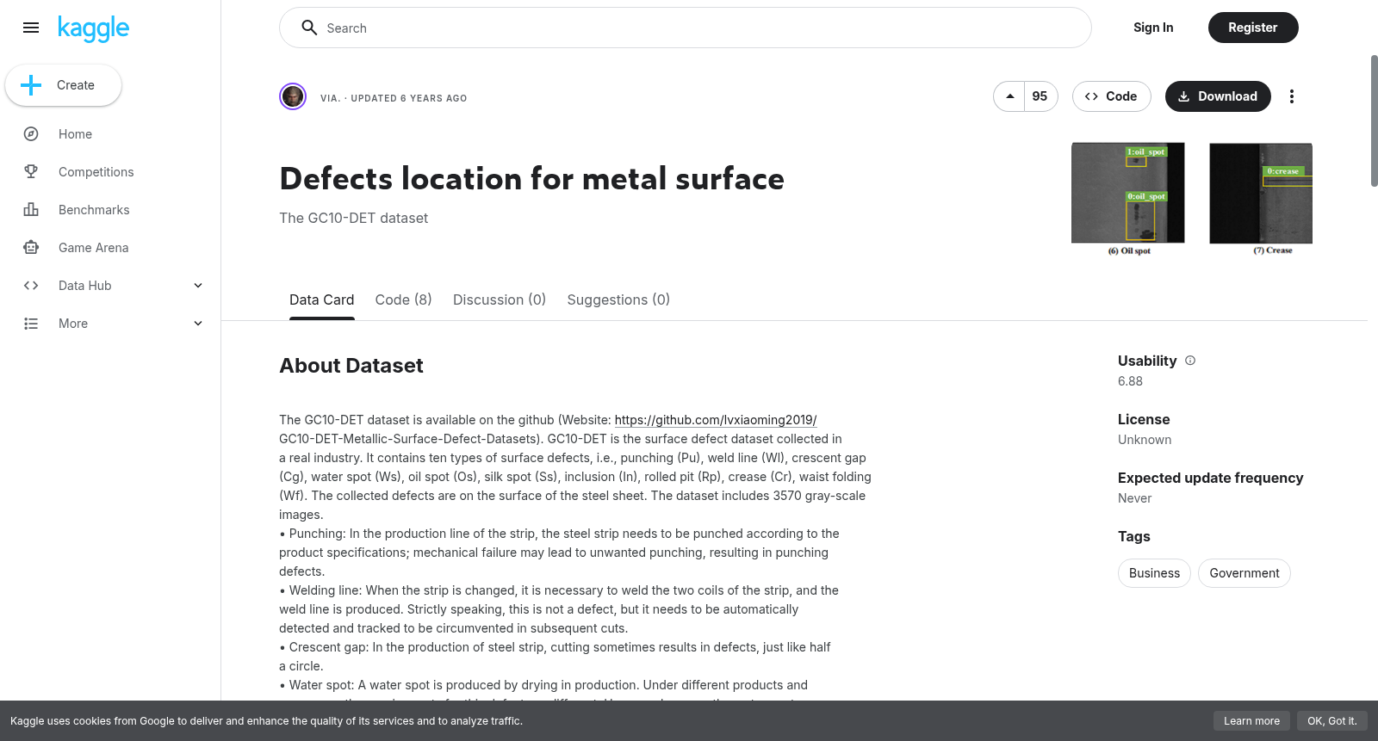The image size is (1378, 741).
Task: Click the VIA. author name
Action: pyautogui.click(x=330, y=98)
